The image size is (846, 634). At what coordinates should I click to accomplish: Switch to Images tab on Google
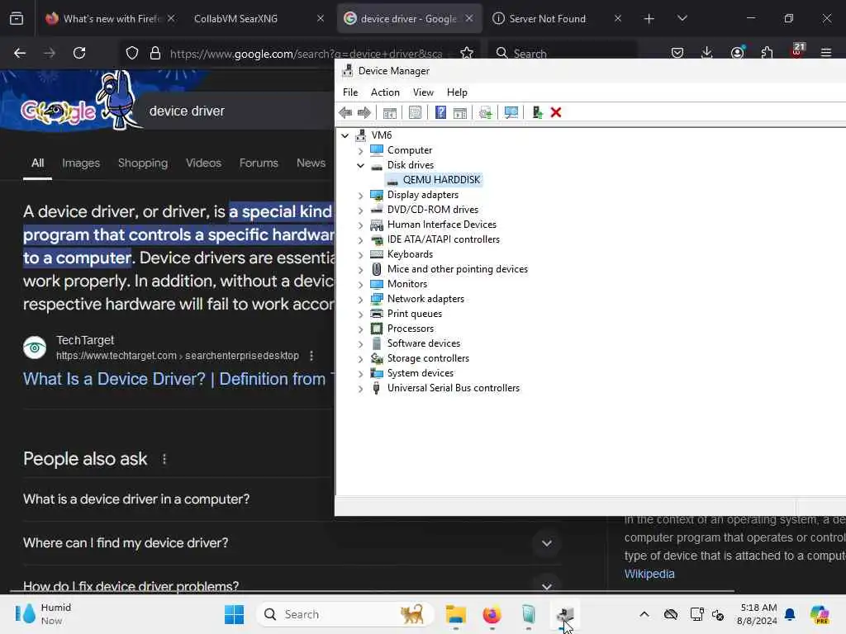point(81,163)
